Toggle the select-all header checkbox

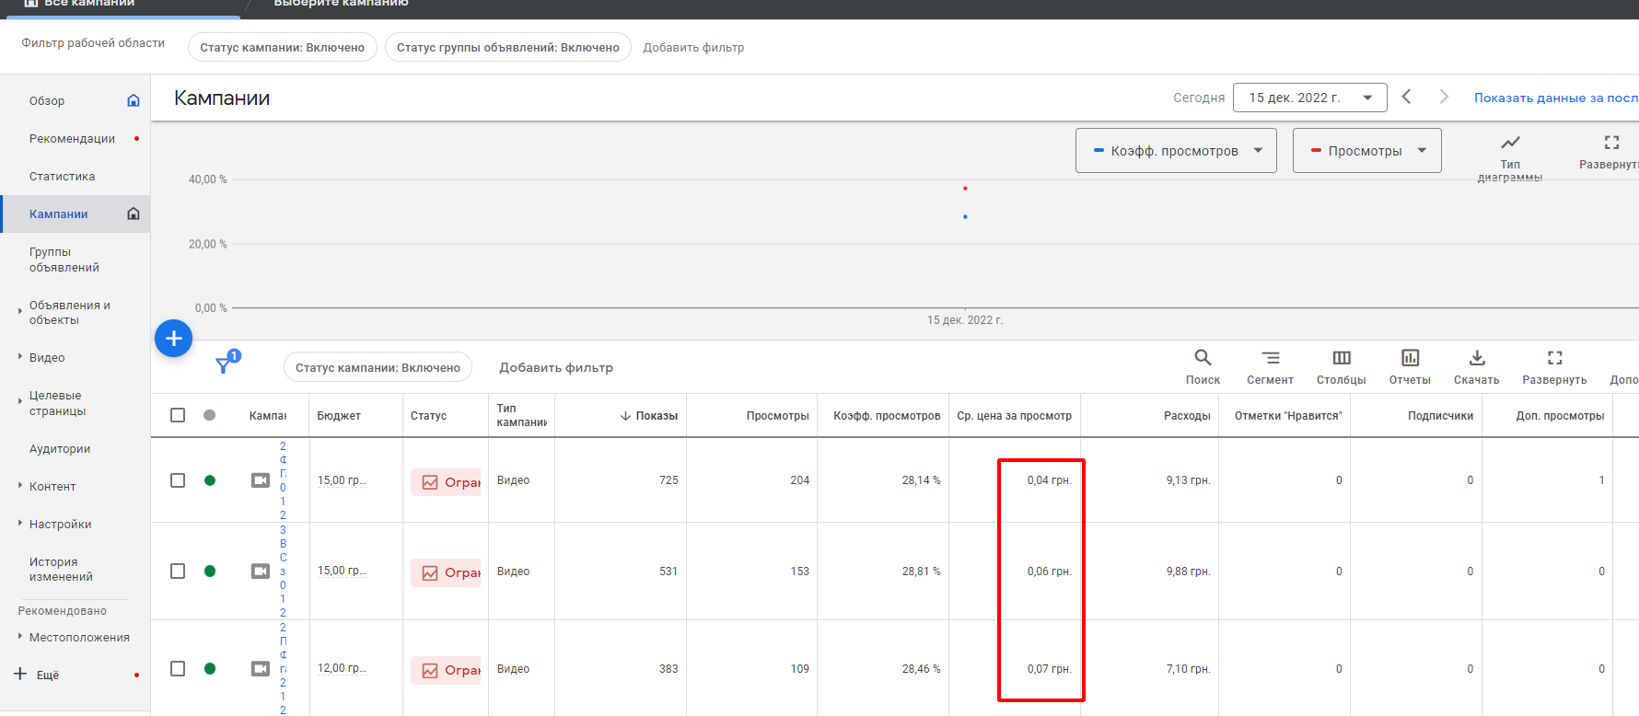178,415
